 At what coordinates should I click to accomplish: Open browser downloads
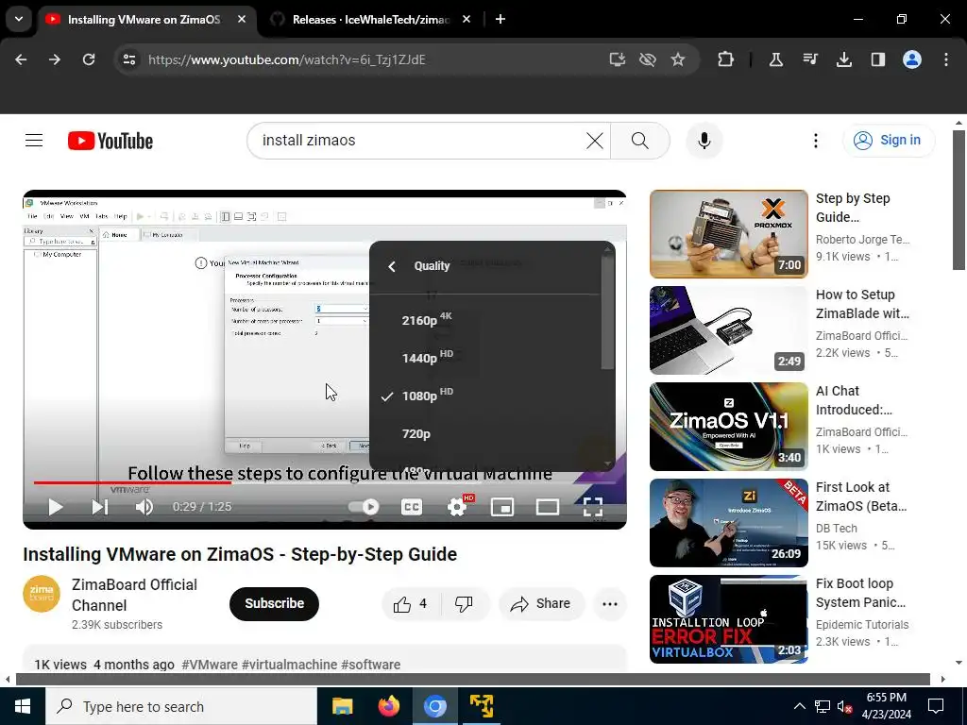coord(844,59)
